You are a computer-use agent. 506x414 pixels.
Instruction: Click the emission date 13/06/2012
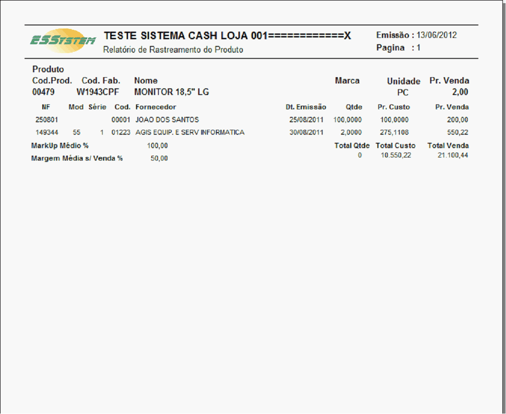tap(436, 35)
